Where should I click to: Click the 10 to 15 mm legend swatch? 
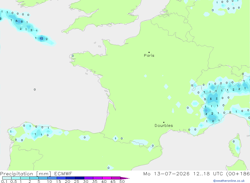[52, 178]
